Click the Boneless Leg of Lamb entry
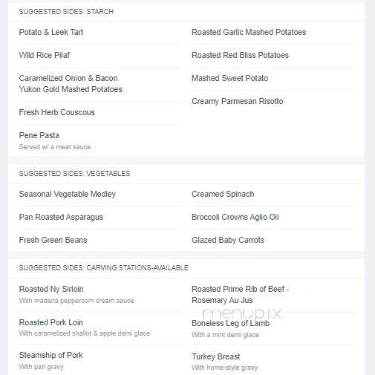Viewport: 375px width, 375px height. coord(230,323)
